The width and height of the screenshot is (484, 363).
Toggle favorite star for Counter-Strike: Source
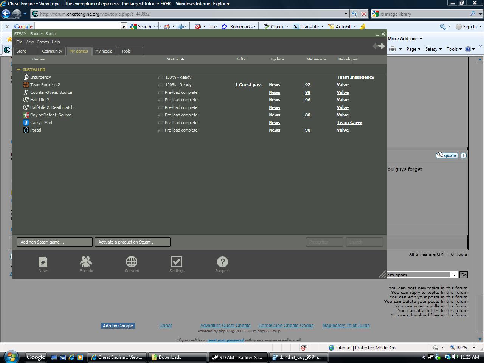click(x=160, y=92)
